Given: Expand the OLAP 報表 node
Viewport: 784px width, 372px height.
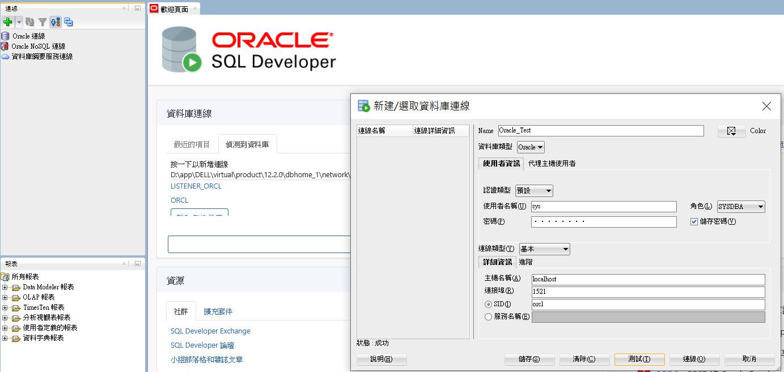Looking at the screenshot, I should (x=5, y=297).
